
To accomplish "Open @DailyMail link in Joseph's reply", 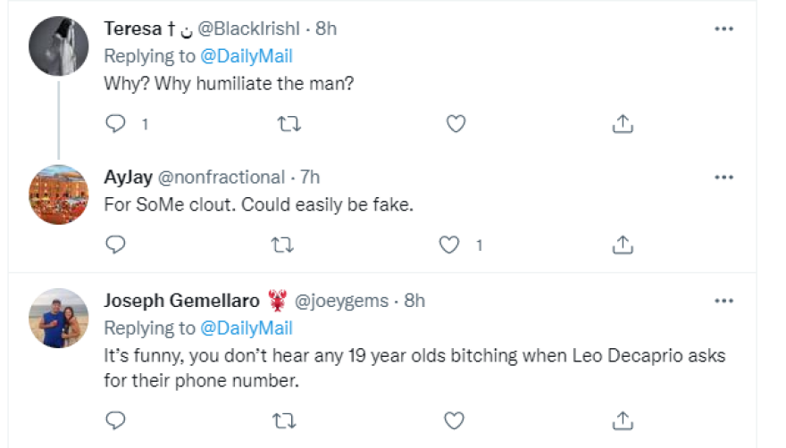I will [247, 328].
